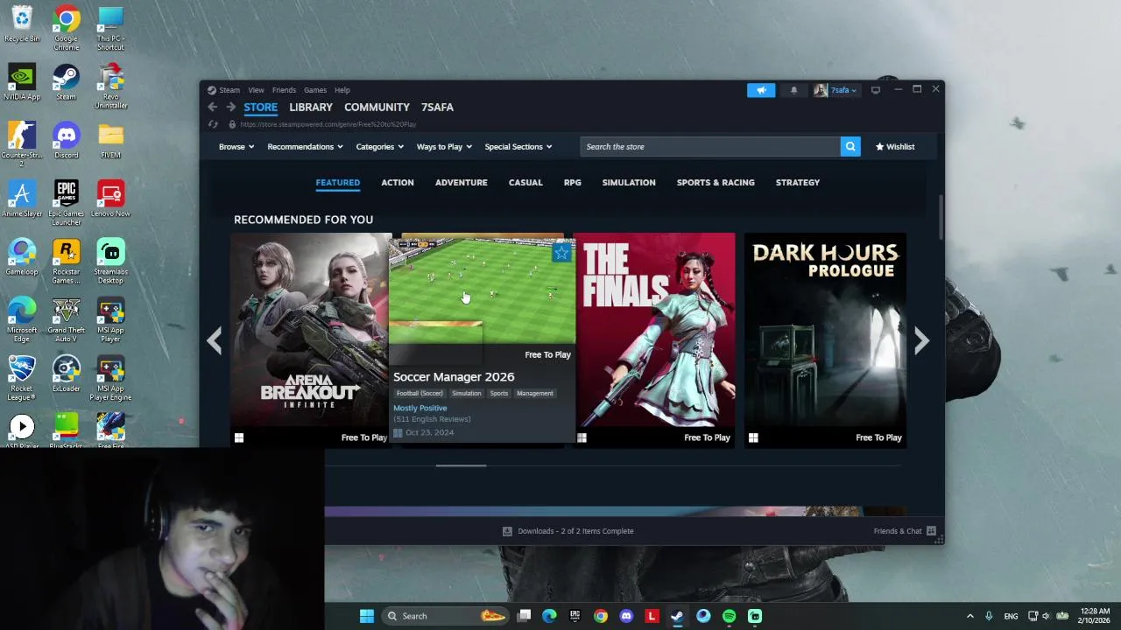Open Discord from the taskbar
The width and height of the screenshot is (1121, 630).
pyautogui.click(x=626, y=616)
